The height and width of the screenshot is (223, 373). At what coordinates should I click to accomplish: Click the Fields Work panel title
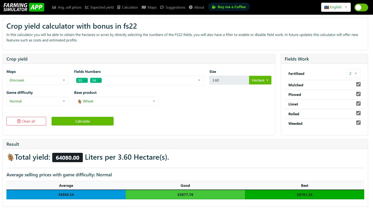tap(297, 59)
